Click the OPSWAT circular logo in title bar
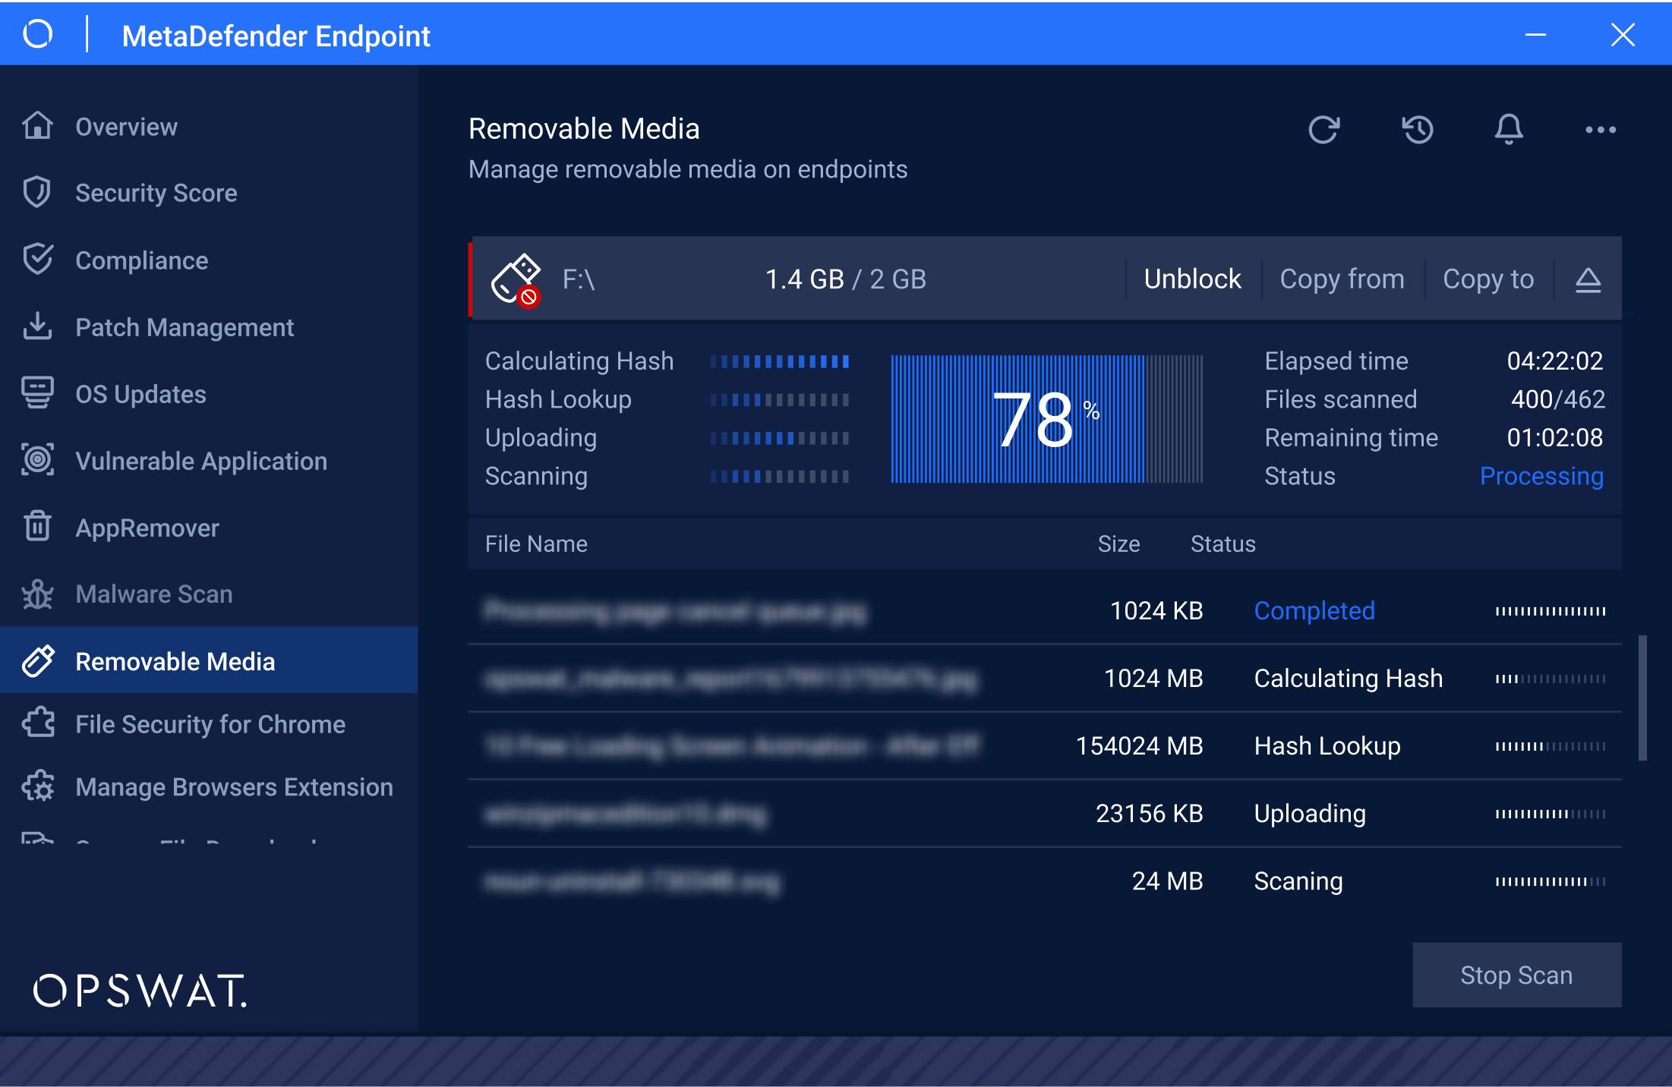 [37, 34]
